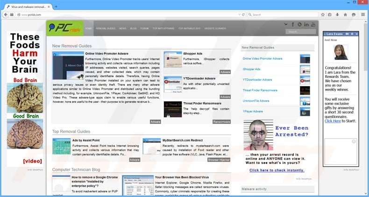Open MyStartSearch.com Redirect article
This screenshot has width=369, height=197.
tap(183, 141)
